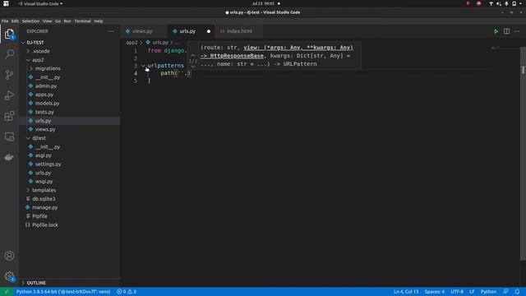Open the Extensions view

9,116
